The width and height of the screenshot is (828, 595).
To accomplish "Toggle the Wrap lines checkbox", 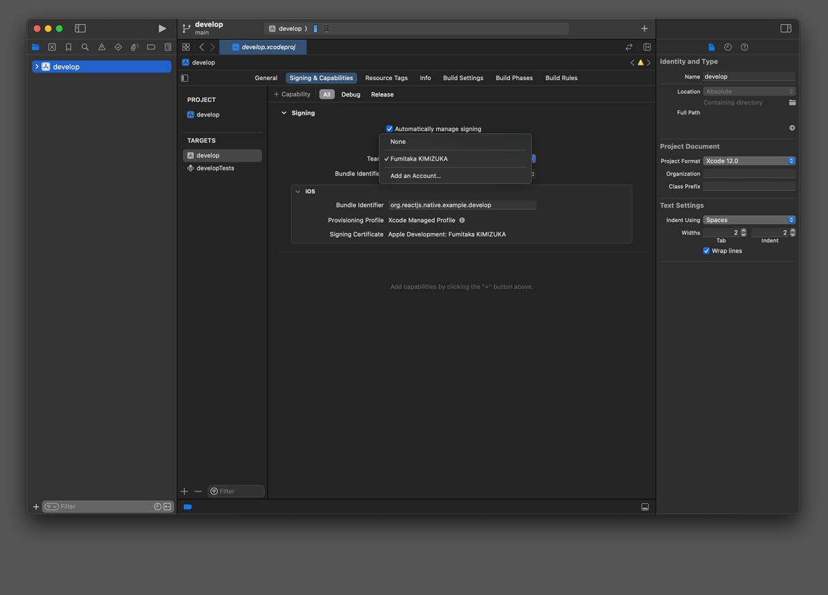I will [707, 251].
